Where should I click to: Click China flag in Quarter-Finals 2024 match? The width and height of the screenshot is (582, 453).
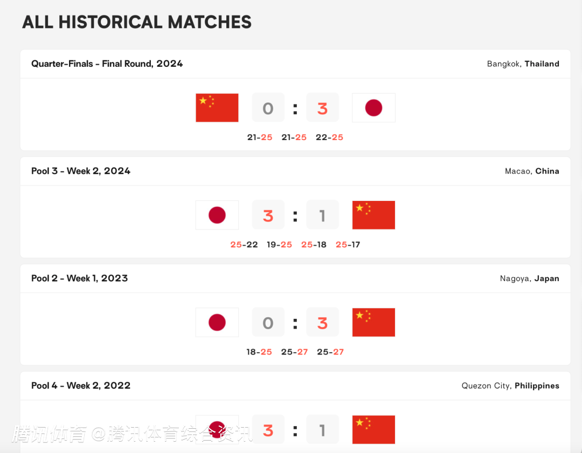217,108
